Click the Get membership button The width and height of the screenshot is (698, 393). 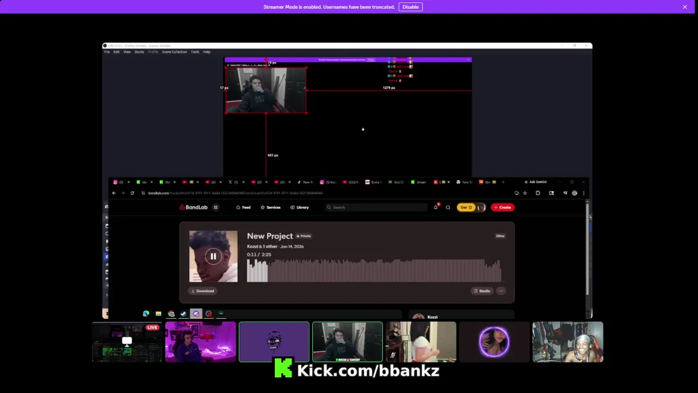click(466, 207)
